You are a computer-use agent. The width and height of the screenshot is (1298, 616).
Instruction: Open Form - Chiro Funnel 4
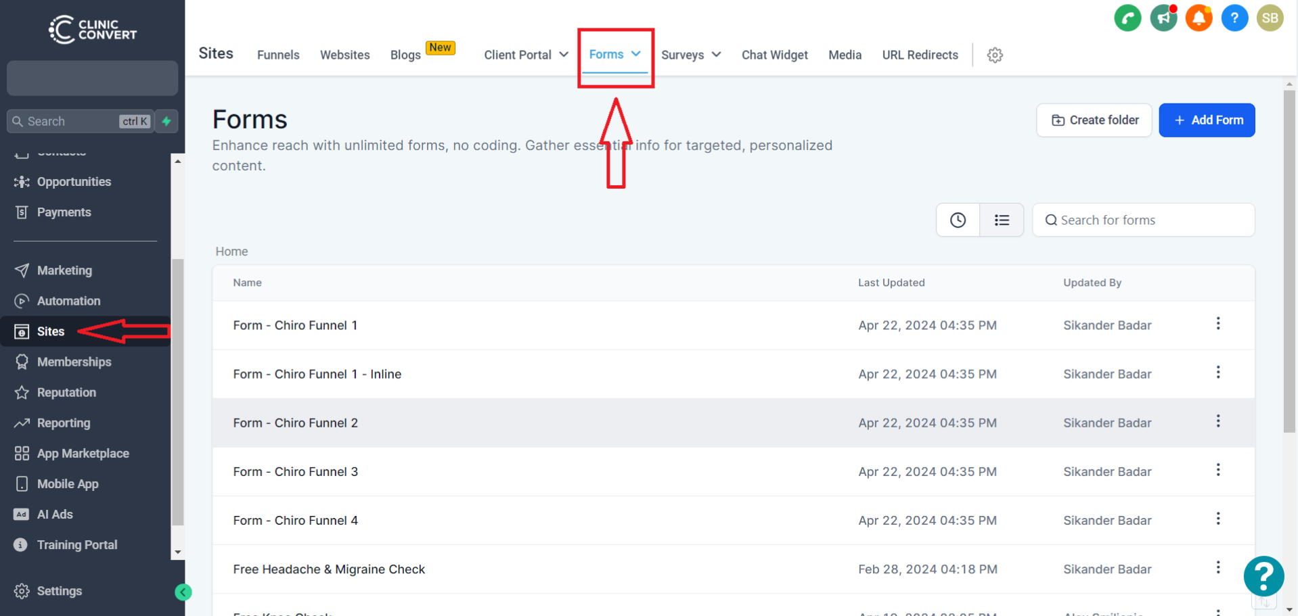pos(295,520)
